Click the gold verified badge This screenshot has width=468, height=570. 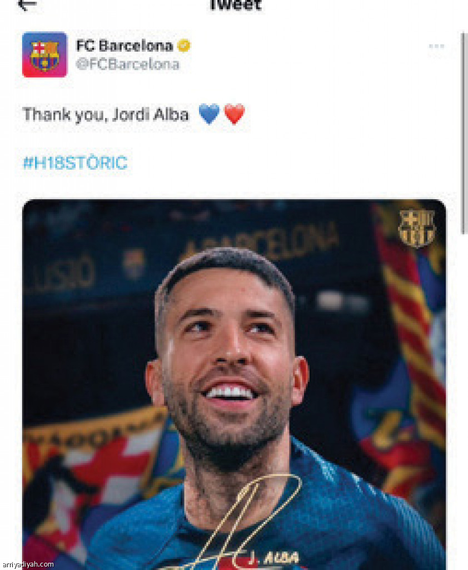tap(184, 46)
